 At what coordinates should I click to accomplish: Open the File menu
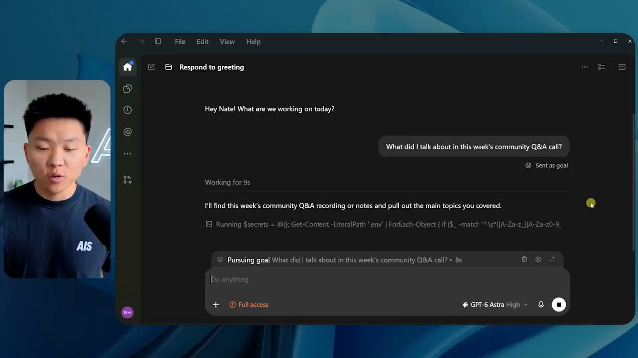180,42
